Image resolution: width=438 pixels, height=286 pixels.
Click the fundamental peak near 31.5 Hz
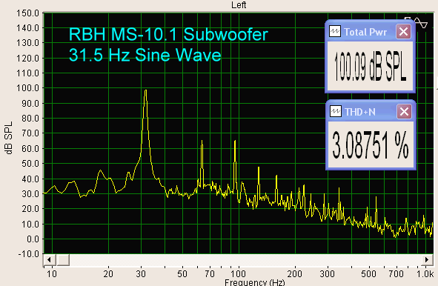[145, 90]
